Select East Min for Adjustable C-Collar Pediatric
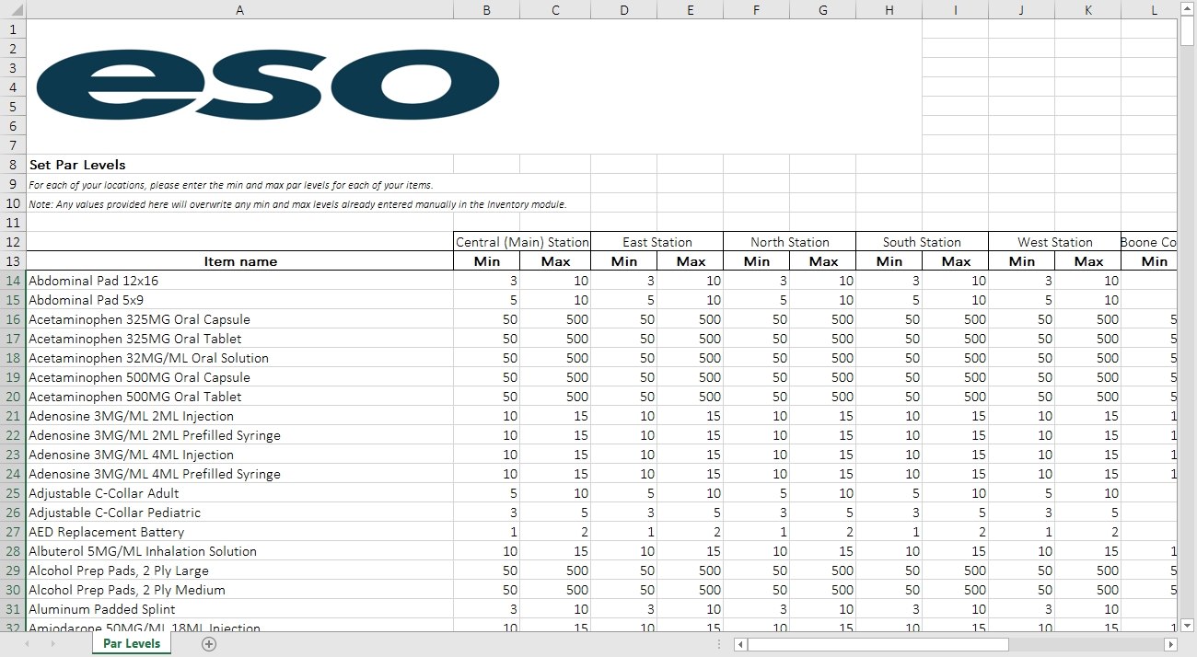The image size is (1197, 657). click(624, 513)
